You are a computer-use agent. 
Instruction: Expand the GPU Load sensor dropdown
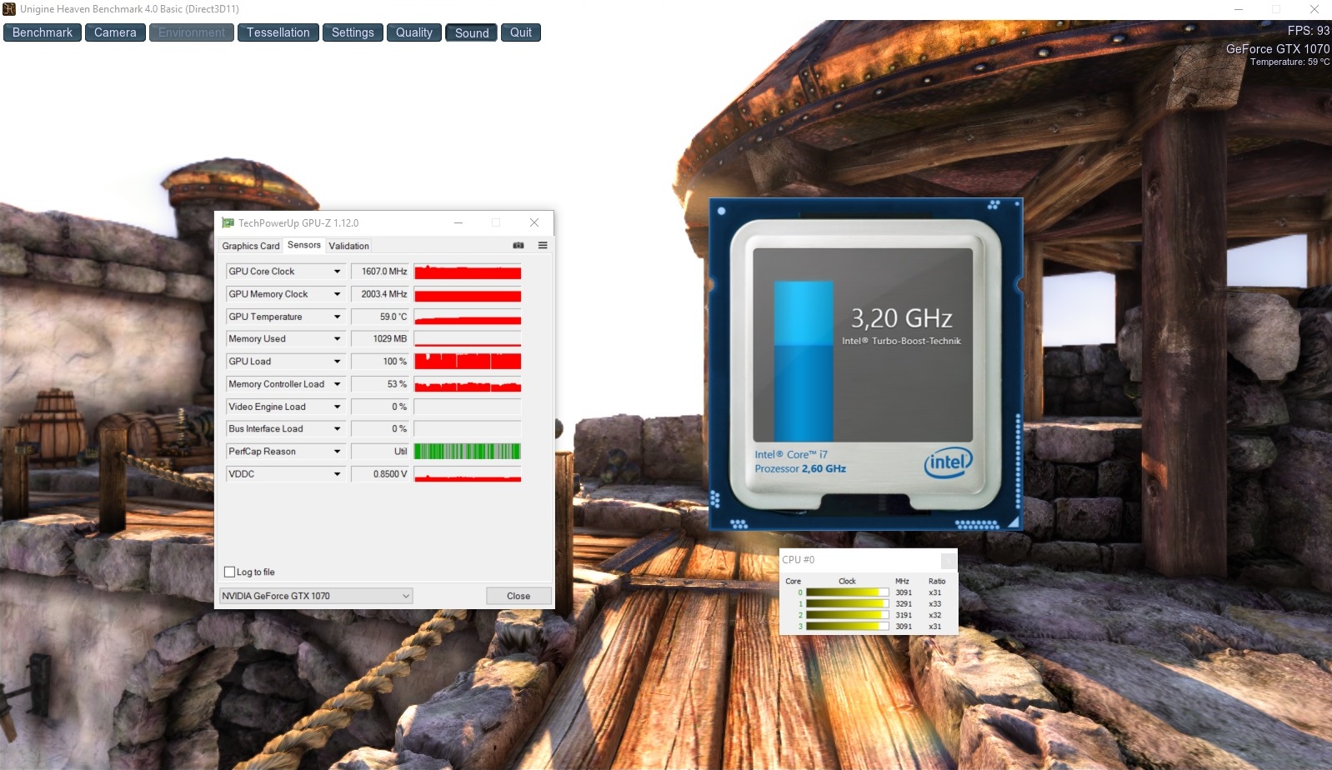[337, 362]
